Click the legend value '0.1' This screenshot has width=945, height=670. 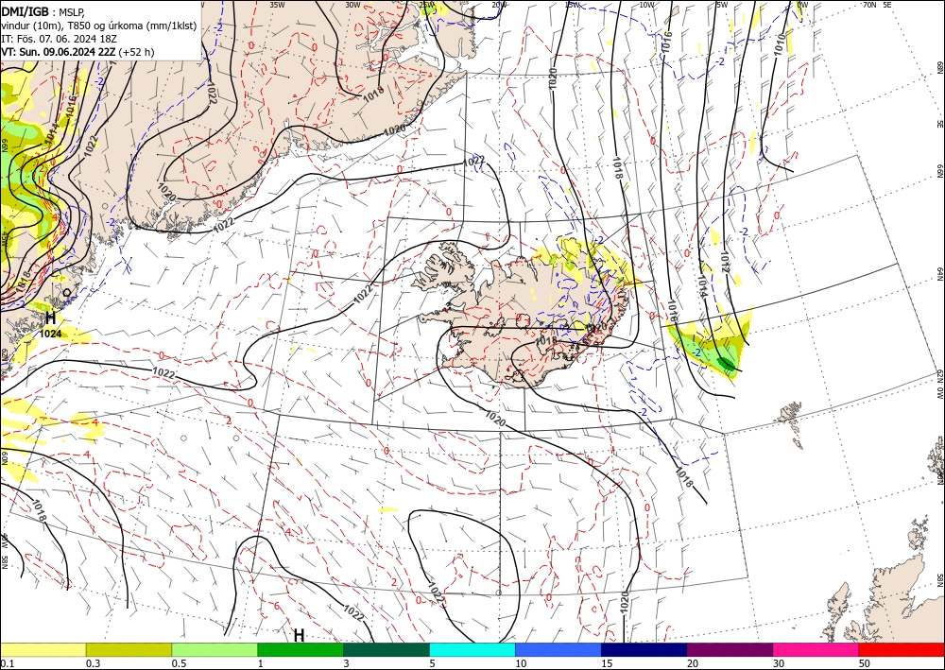(x=6, y=662)
